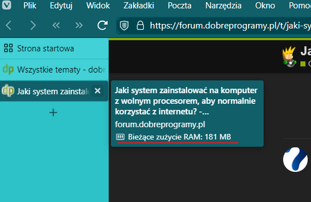Image resolution: width=311 pixels, height=202 pixels.
Task: Switch to the Strona startowa tab
Action: pyautogui.click(x=54, y=49)
